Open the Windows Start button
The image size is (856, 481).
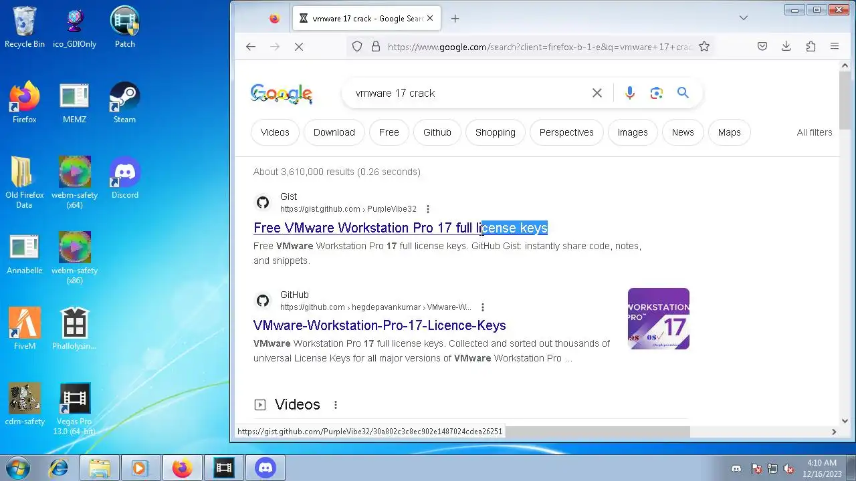click(17, 468)
